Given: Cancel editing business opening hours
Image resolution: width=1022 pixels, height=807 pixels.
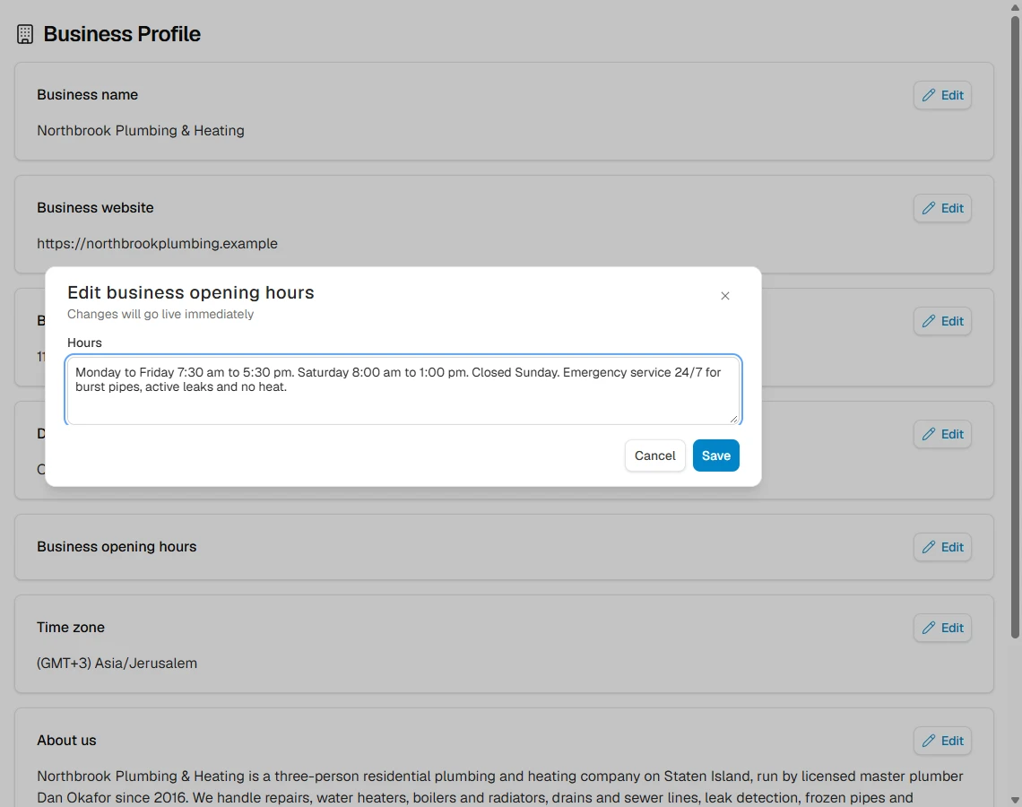Looking at the screenshot, I should click(x=655, y=456).
